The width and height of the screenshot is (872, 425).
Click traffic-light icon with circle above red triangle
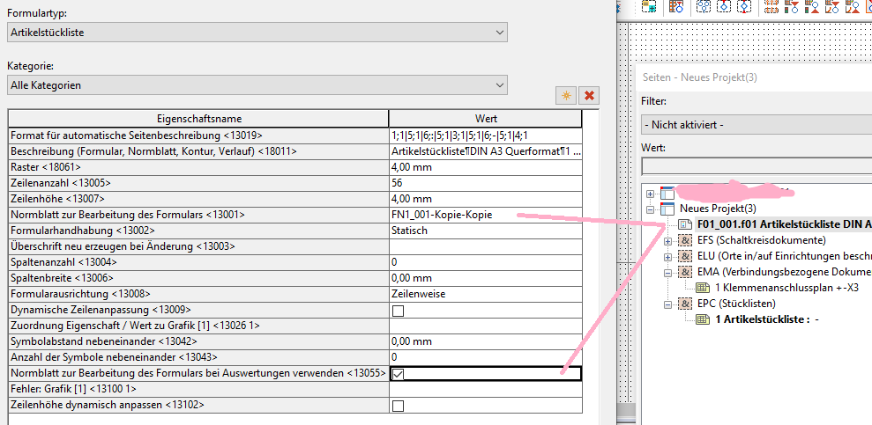[812, 6]
